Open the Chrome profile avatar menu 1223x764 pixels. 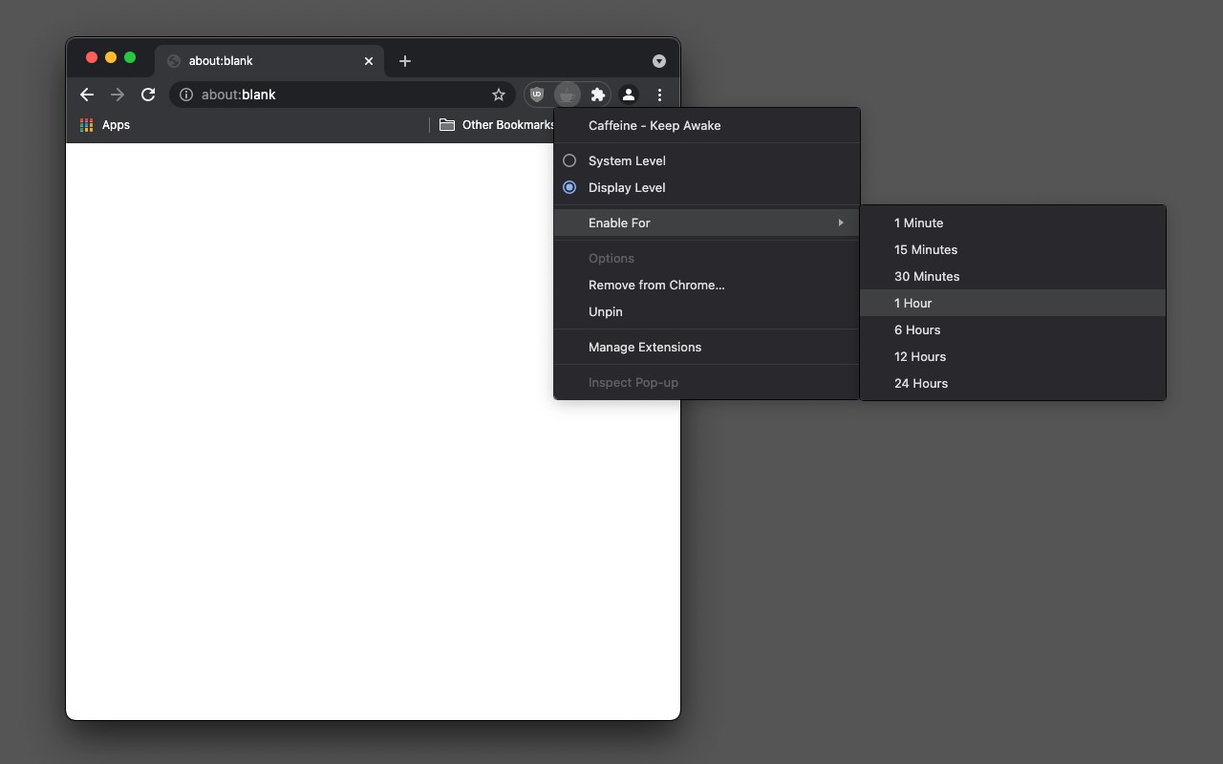click(629, 95)
